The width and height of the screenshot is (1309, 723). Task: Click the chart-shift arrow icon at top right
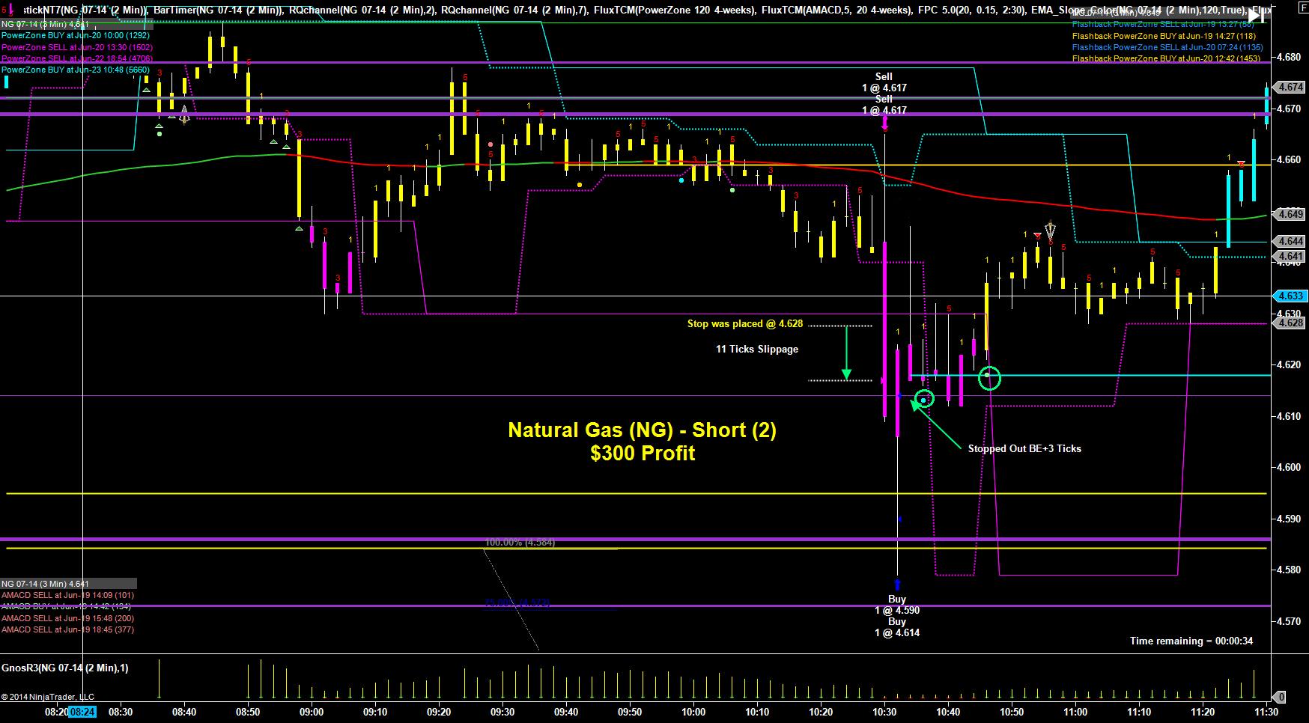point(1255,15)
